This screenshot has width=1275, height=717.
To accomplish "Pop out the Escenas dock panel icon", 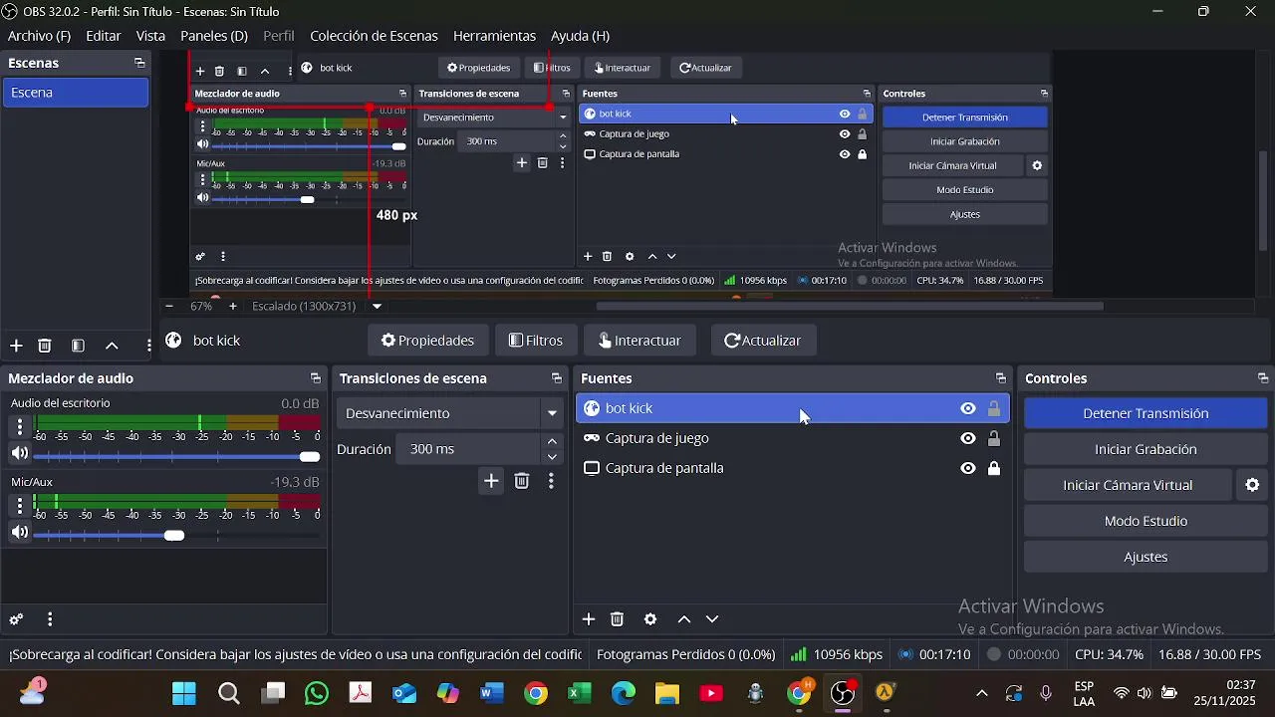I will (x=139, y=63).
